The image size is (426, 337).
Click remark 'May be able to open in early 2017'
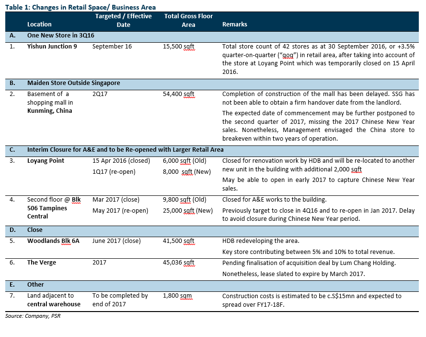pos(318,184)
